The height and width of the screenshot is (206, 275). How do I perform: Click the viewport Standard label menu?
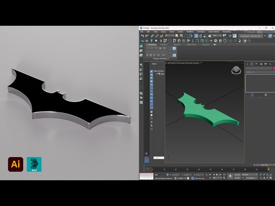182,63
